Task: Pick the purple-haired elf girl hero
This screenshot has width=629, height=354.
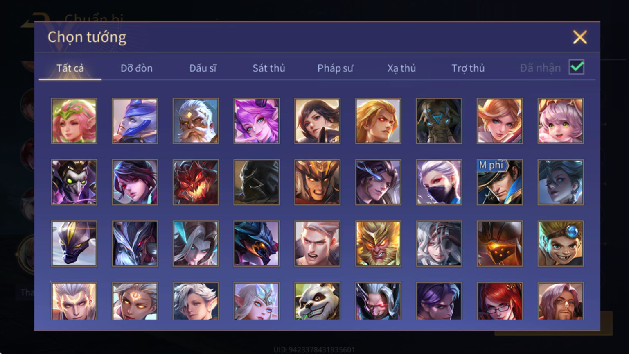Action: click(x=257, y=121)
